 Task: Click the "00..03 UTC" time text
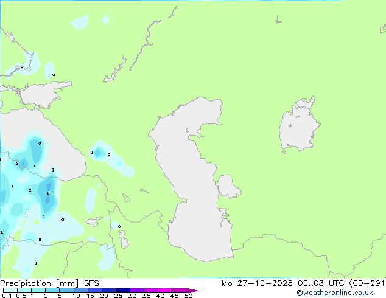click(x=320, y=283)
